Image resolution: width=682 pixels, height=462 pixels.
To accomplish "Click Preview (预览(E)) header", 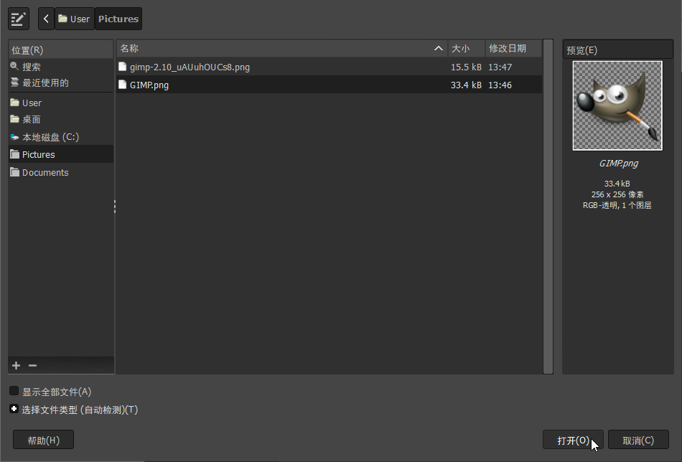I will click(617, 50).
